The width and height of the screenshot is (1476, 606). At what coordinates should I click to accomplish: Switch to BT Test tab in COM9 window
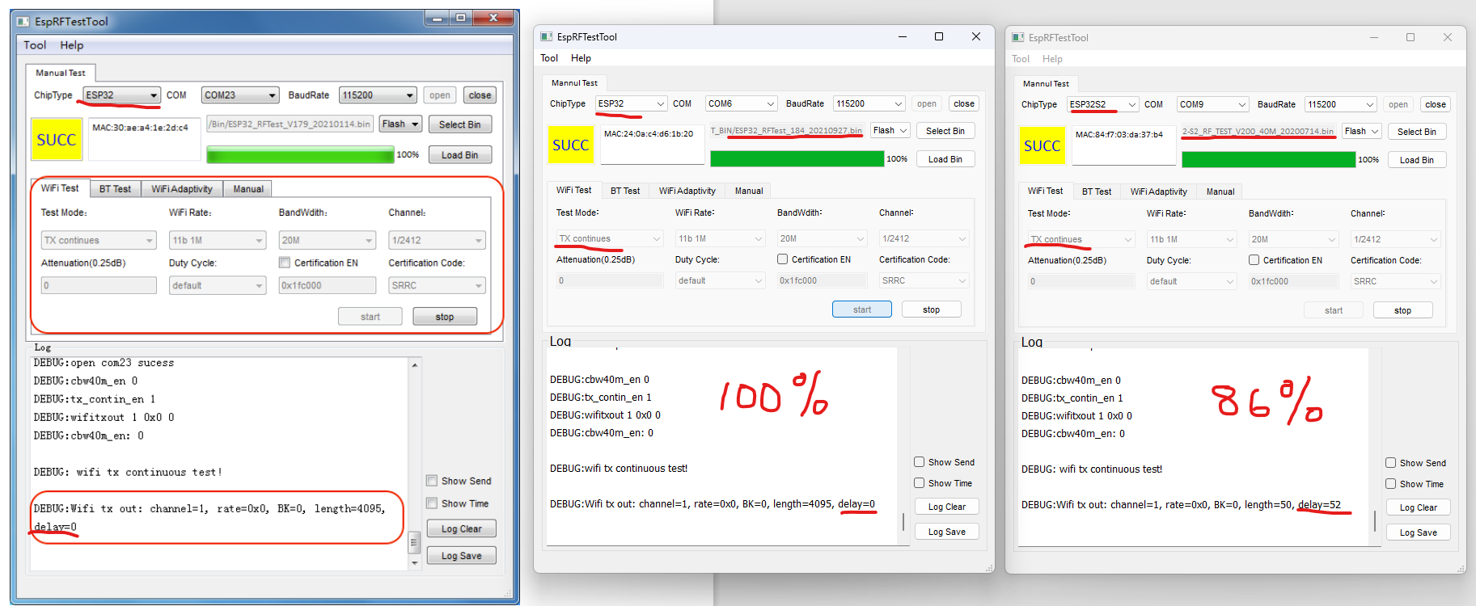click(1097, 191)
